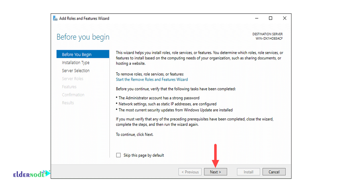Click the Add Roles and Features Wizard title text
The height and width of the screenshot is (192, 342).
(x=84, y=18)
